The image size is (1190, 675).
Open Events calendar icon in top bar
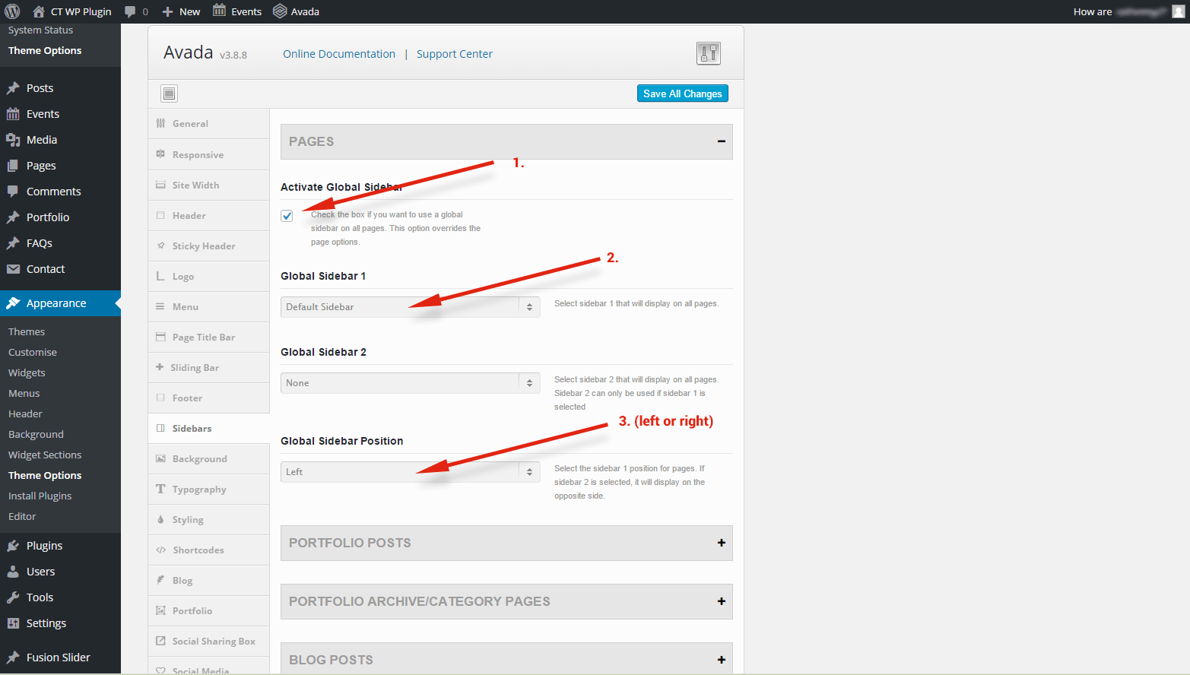tap(219, 11)
